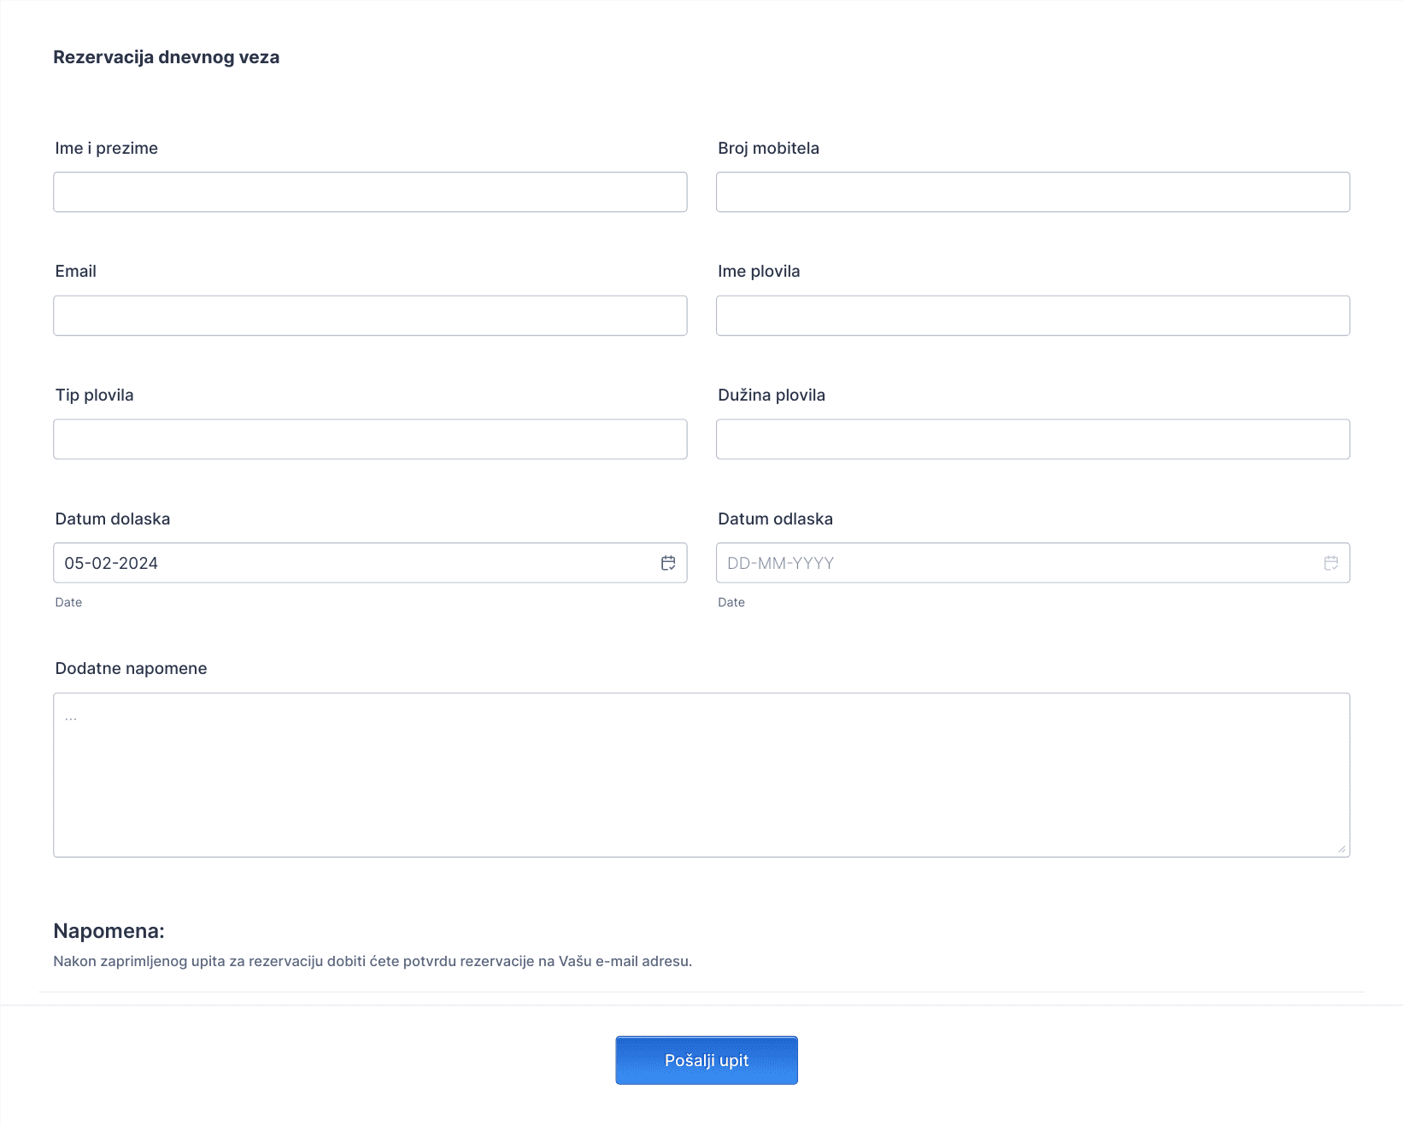
Task: Click the "Dodatne napomene" label
Action: 131,668
